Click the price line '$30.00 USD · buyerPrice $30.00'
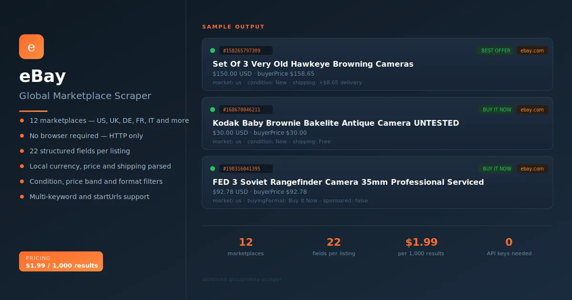Screen dimensions: 572x300 tap(260, 133)
